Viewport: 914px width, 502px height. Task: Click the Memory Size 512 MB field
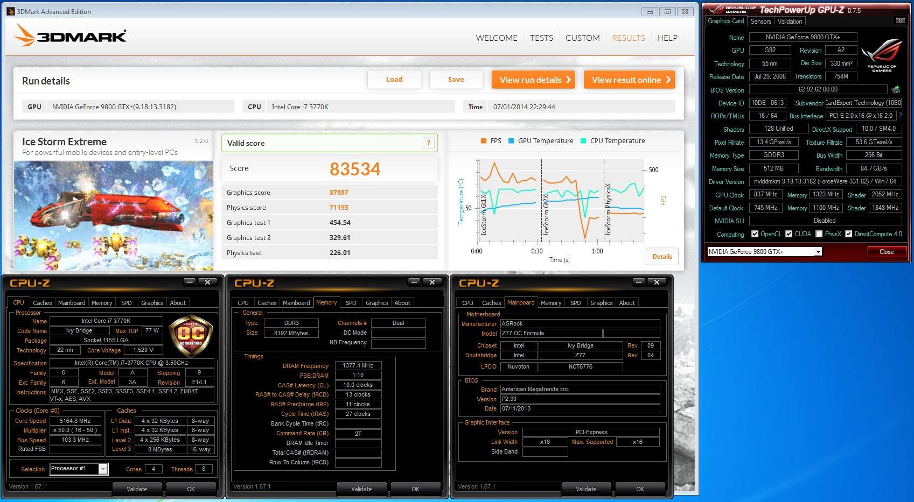pos(773,168)
